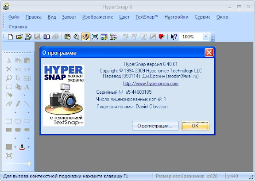Click the Undo curved arrow in the side panel
The image size is (255, 181).
pos(18,69)
